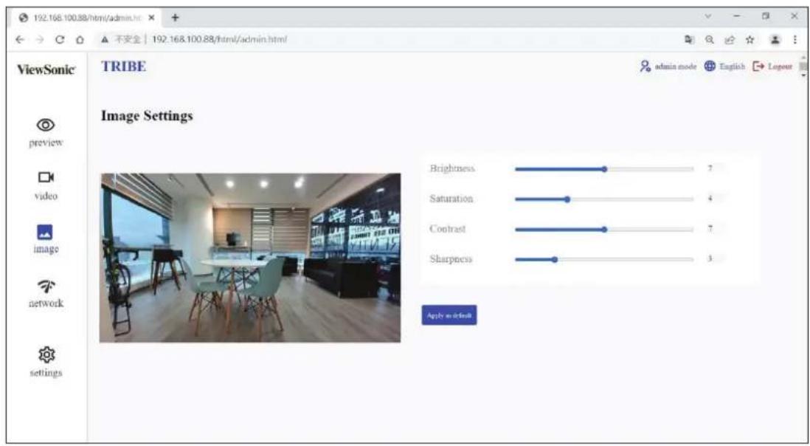Image resolution: width=810 pixels, height=446 pixels.
Task: Click the Sharpness label
Action: (451, 259)
